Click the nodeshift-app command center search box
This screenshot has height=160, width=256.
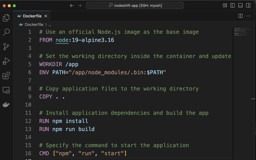point(135,5)
